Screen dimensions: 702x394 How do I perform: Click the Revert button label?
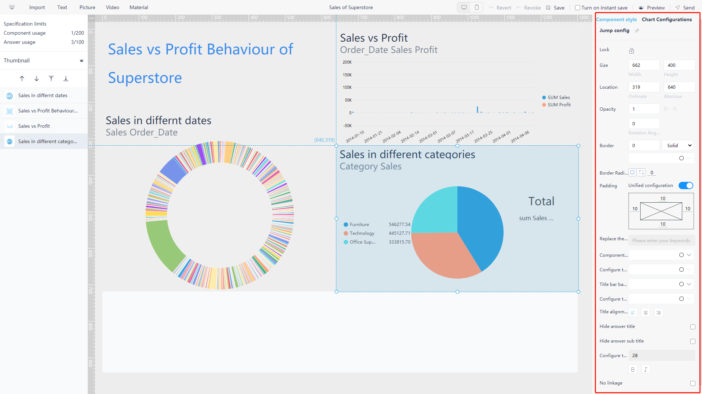[x=504, y=8]
